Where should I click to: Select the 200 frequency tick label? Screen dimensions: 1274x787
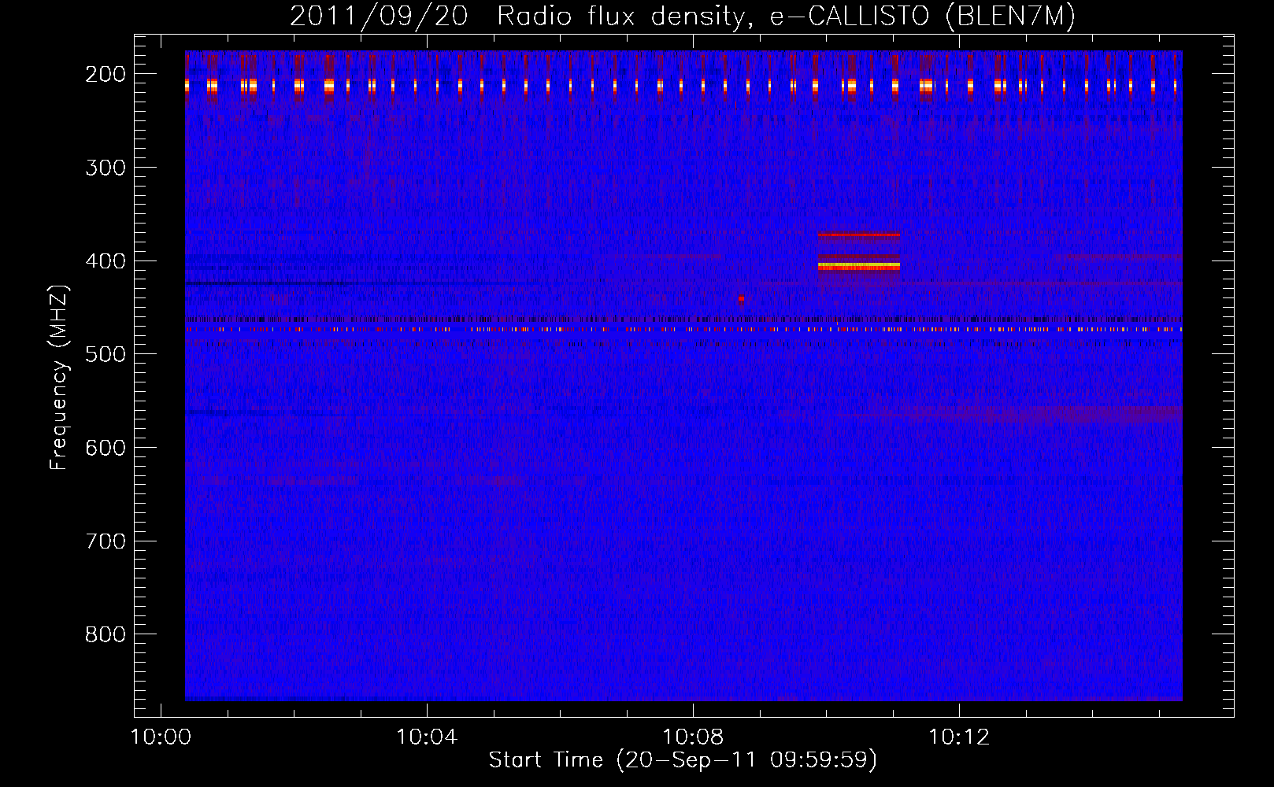coord(106,74)
